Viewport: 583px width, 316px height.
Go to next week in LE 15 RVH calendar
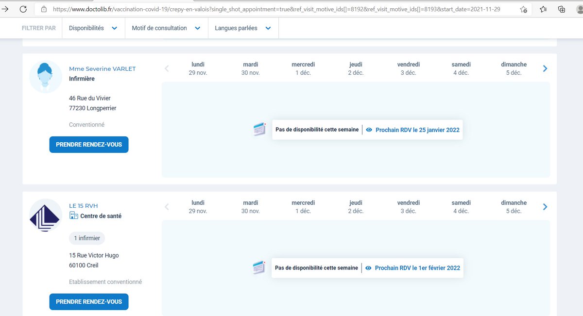pos(545,207)
